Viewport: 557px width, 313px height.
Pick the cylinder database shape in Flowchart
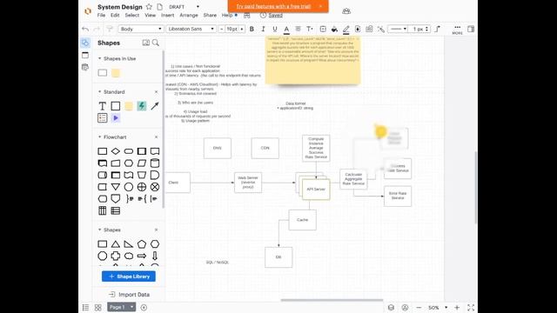click(155, 163)
